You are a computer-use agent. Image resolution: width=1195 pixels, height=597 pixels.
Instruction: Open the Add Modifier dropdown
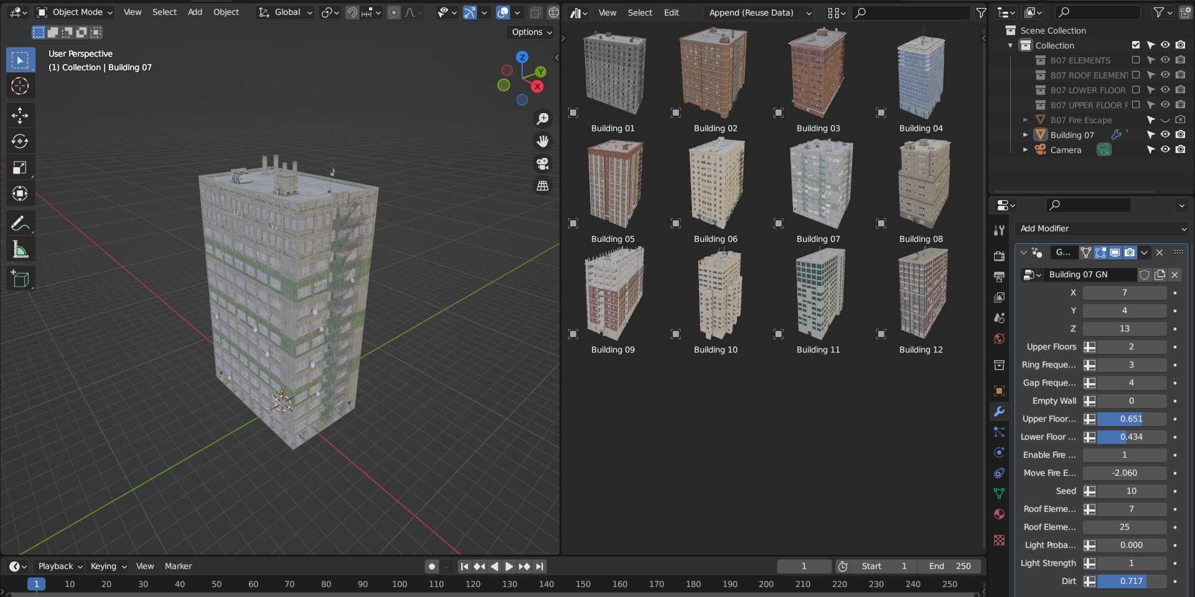click(x=1102, y=228)
